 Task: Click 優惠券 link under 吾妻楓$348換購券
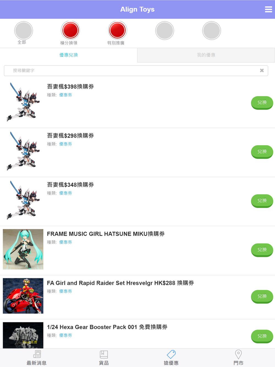tap(65, 193)
